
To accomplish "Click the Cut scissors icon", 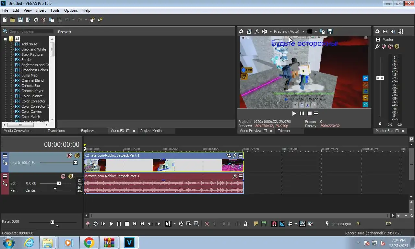I will pyautogui.click(x=44, y=20).
